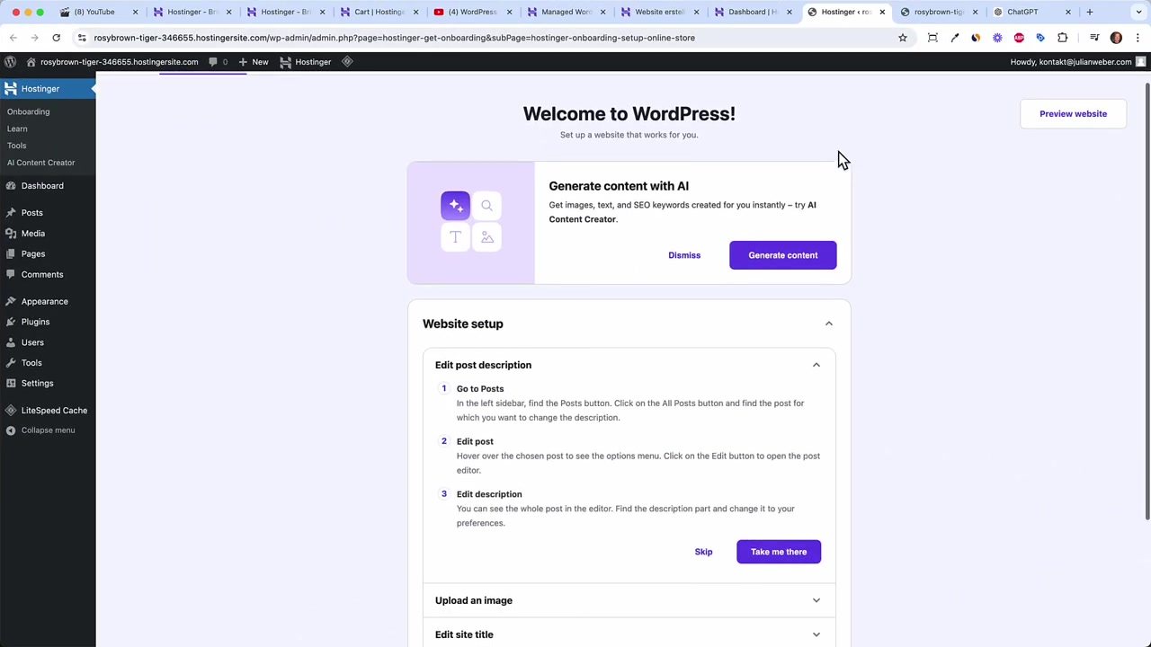Open Appearance in the sidebar
Screen dimensions: 1151x647
tap(45, 302)
